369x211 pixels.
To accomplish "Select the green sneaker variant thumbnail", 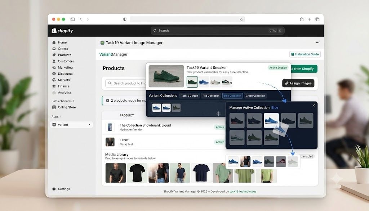I will point(192,82).
